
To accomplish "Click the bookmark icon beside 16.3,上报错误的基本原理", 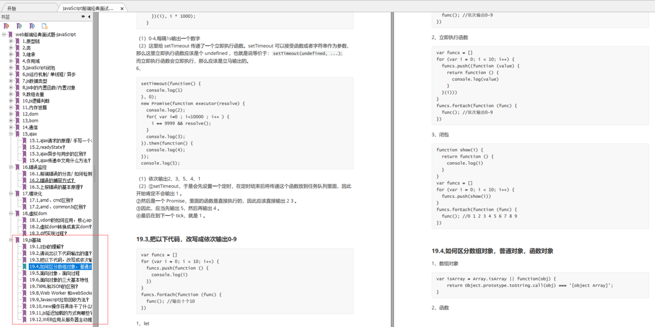I will pos(25,187).
